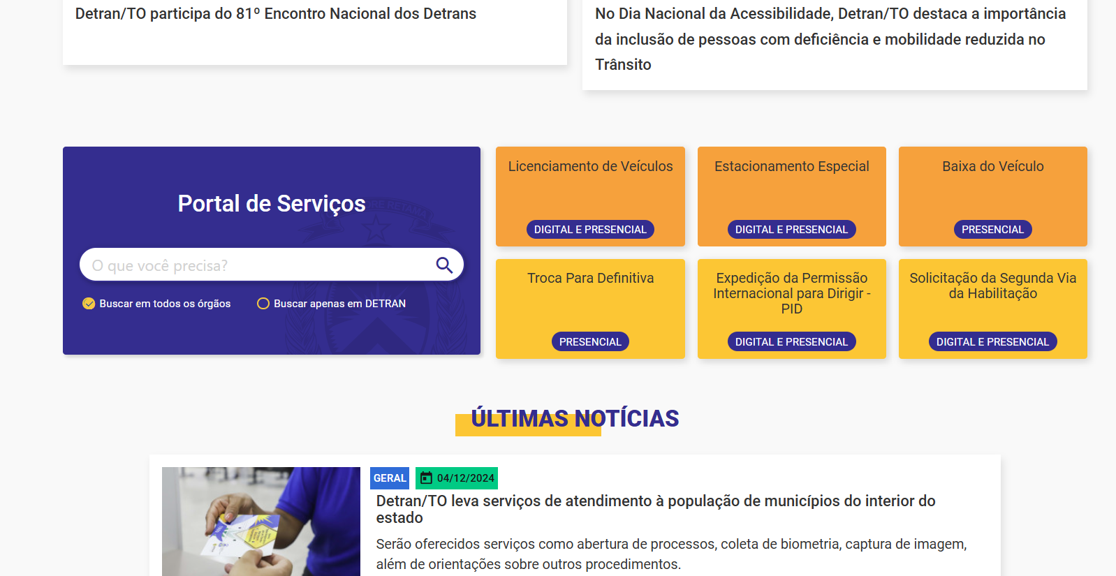This screenshot has width=1116, height=576.
Task: Select 'Buscar apenas em DETRAN' radio button
Action: [263, 304]
